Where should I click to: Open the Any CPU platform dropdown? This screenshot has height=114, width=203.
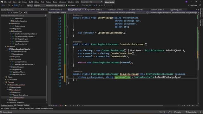[39, 5]
